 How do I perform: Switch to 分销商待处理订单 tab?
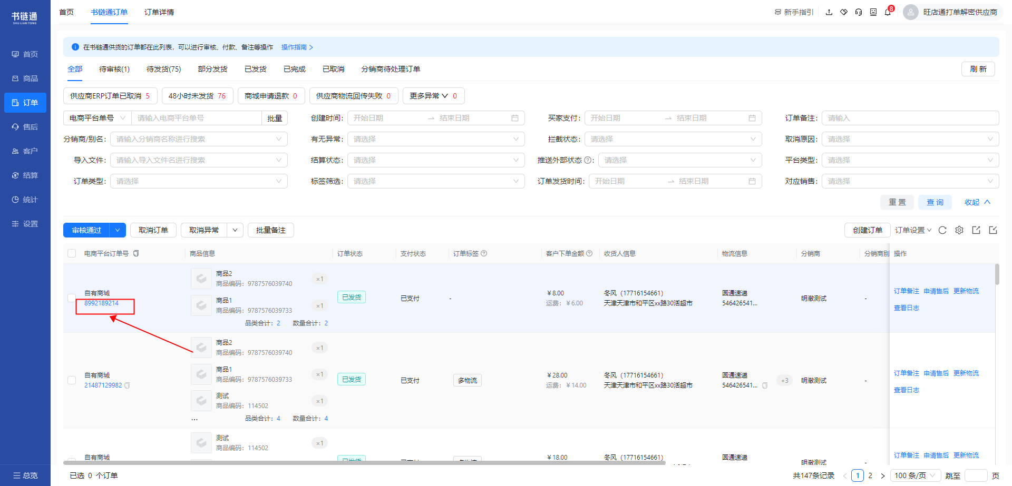point(391,69)
